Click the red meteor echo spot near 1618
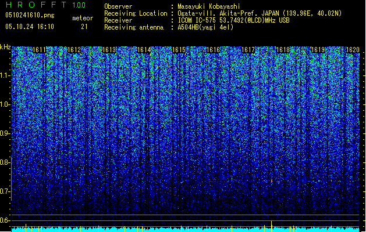 click(x=272, y=181)
